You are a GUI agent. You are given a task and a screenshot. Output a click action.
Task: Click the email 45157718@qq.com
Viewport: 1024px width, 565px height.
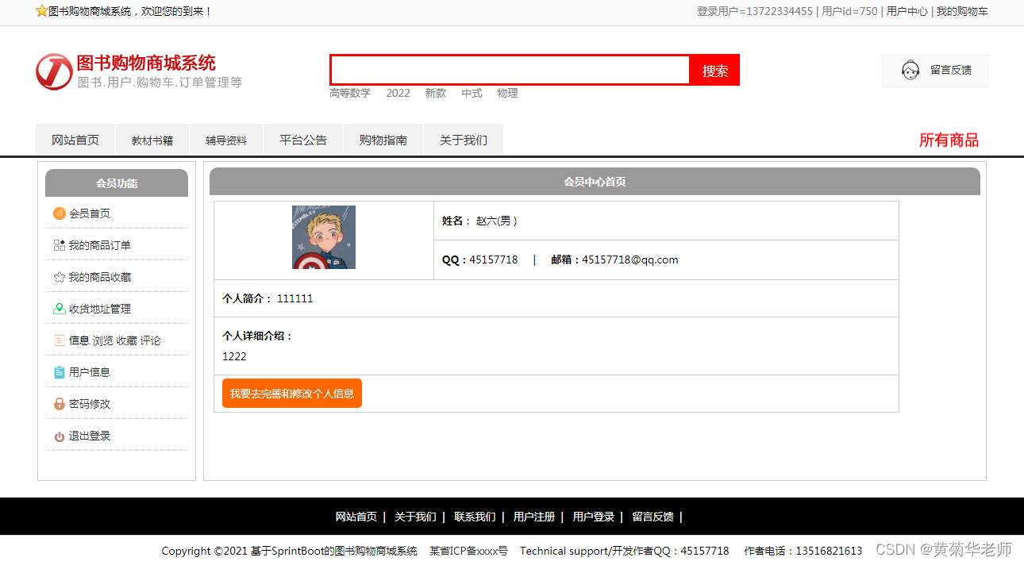click(630, 259)
